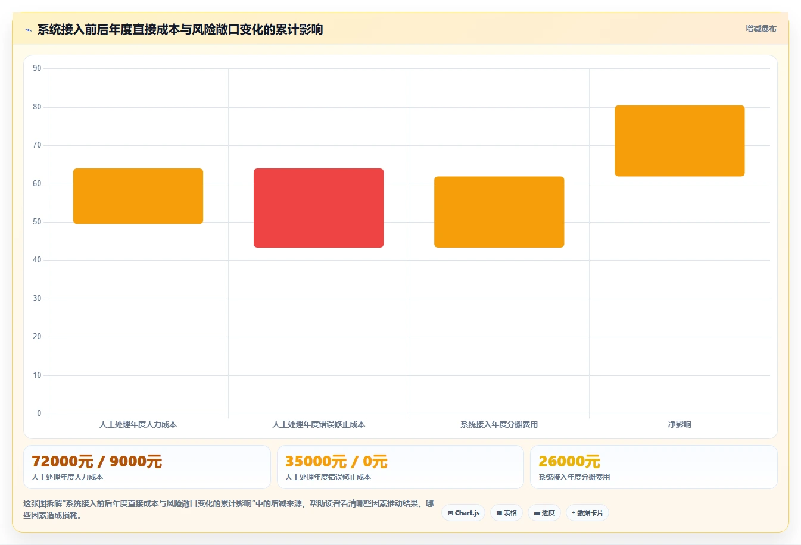The height and width of the screenshot is (545, 801).
Task: Click the orange 人工处理年度人力成本 bar
Action: 138,196
